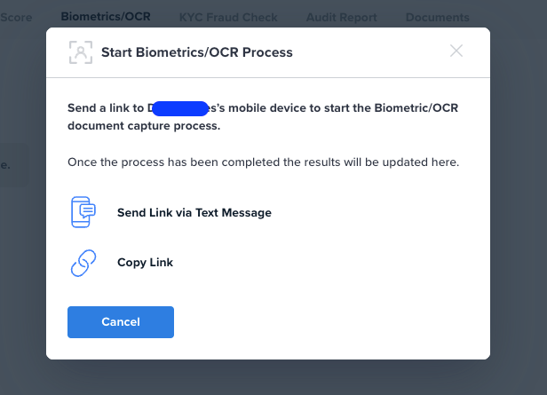Select the Copy Link option
The height and width of the screenshot is (395, 547).
click(145, 263)
